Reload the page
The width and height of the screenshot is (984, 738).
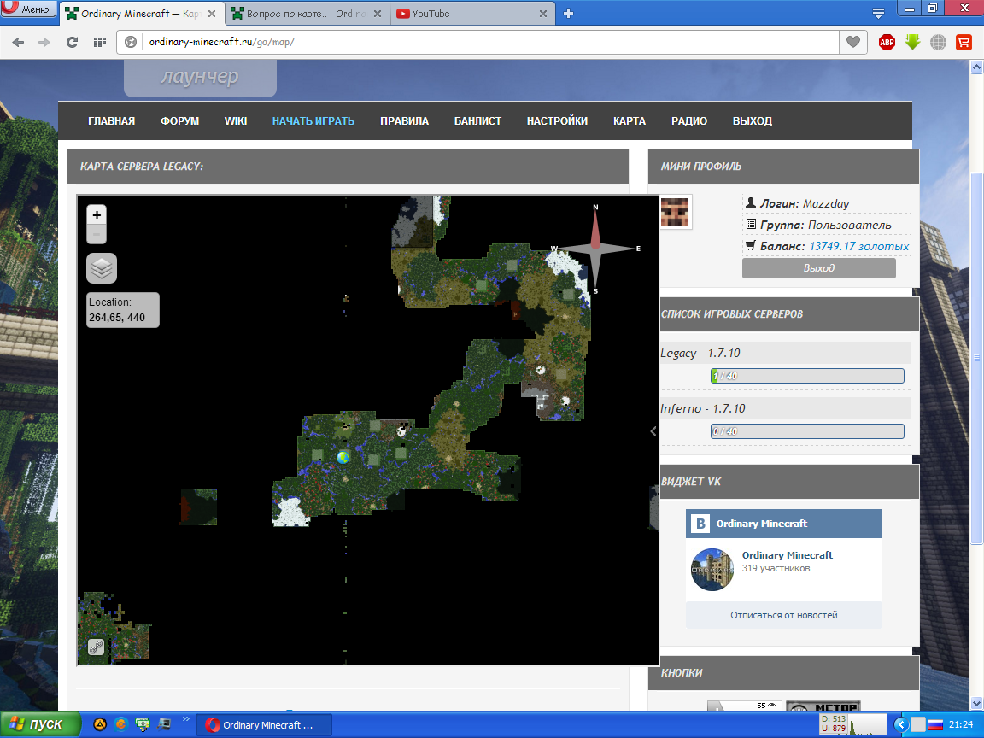[x=72, y=42]
